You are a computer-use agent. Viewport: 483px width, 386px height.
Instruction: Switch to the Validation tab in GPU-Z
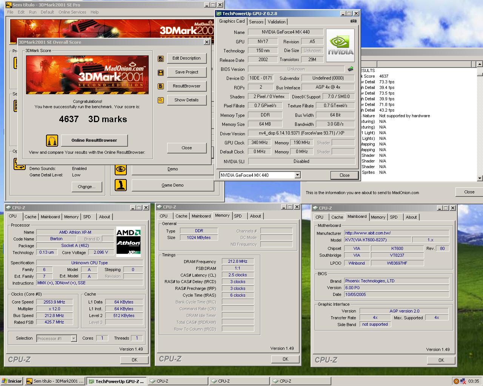coord(277,22)
